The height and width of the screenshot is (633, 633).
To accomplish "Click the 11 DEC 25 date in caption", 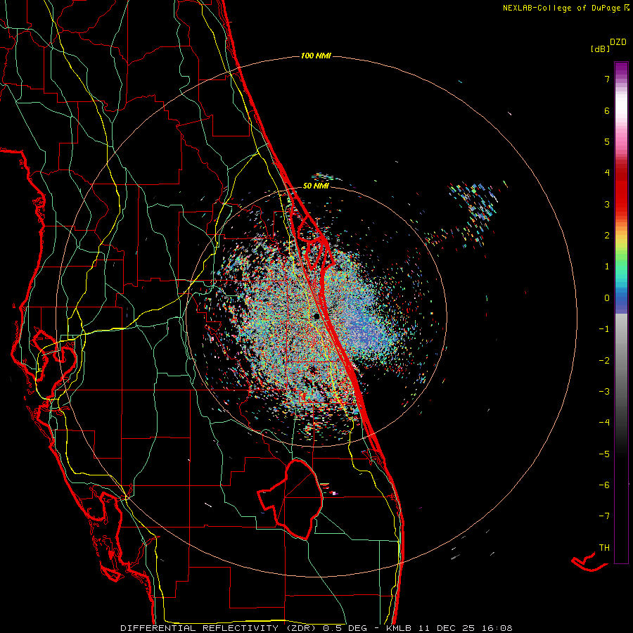I will click(x=449, y=628).
